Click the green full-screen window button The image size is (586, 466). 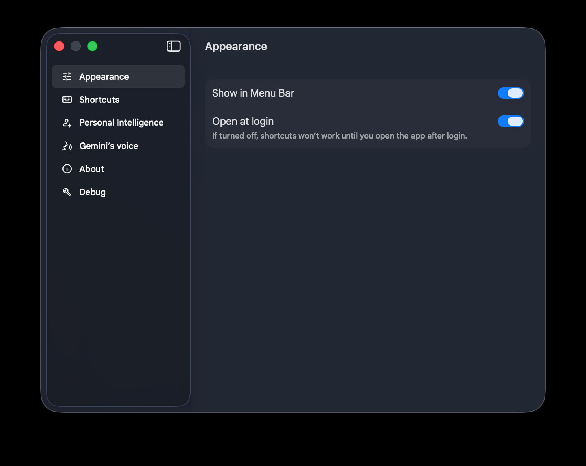pyautogui.click(x=92, y=46)
